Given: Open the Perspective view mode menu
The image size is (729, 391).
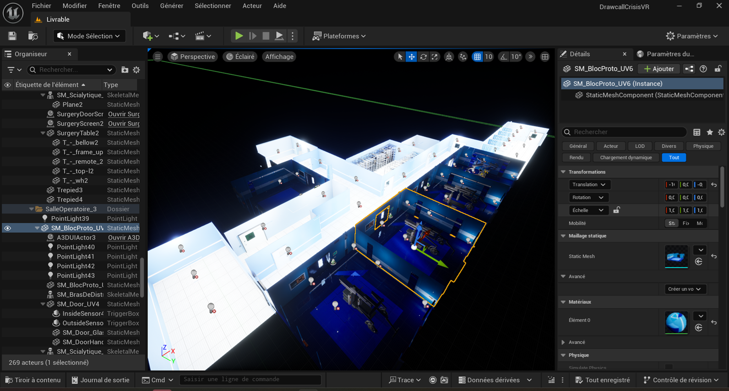Looking at the screenshot, I should click(x=192, y=57).
